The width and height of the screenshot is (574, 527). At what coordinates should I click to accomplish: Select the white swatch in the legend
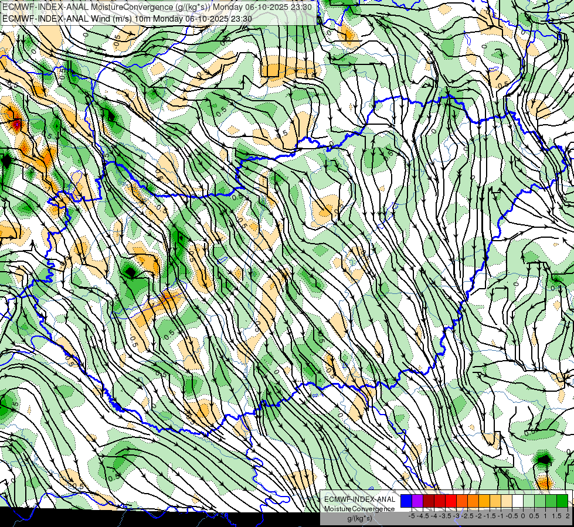tap(518, 501)
